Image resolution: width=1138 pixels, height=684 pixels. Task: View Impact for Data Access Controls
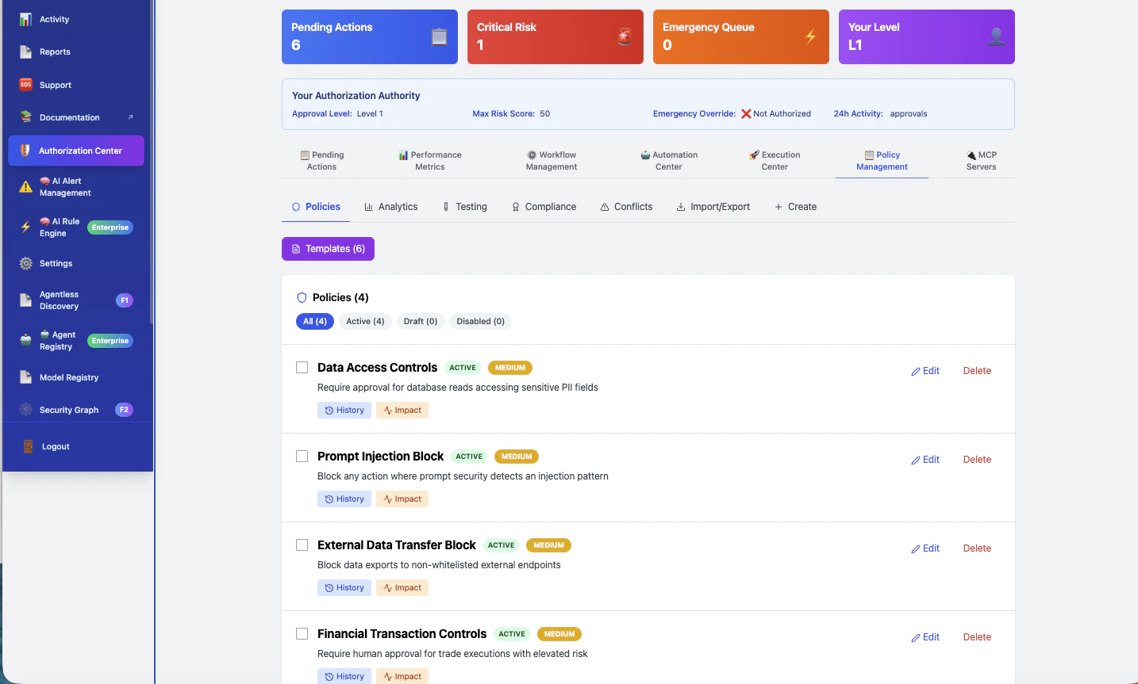coord(402,411)
